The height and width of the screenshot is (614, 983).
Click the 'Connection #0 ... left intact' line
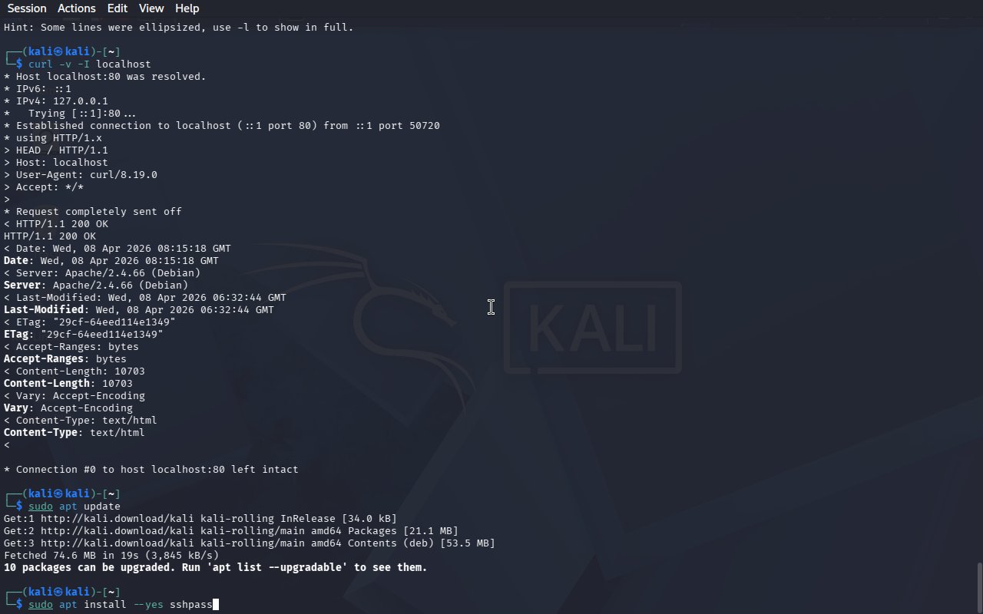click(x=151, y=470)
